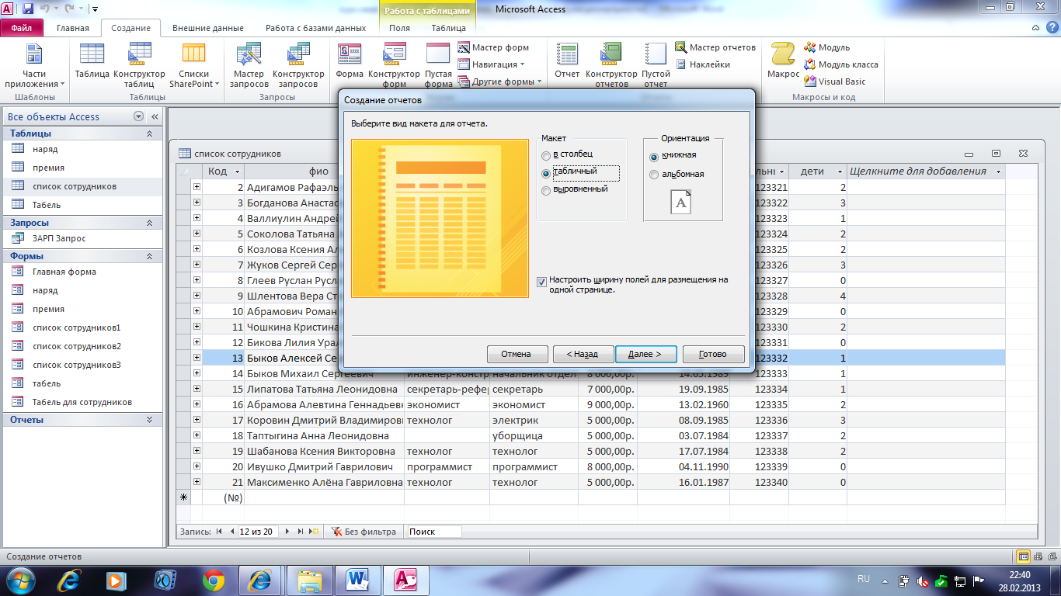Open the Файл tab
Image resolution: width=1061 pixels, height=596 pixels.
point(22,28)
